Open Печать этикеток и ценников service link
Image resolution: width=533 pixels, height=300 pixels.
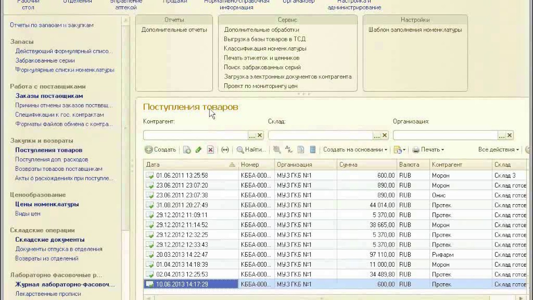tap(262, 58)
